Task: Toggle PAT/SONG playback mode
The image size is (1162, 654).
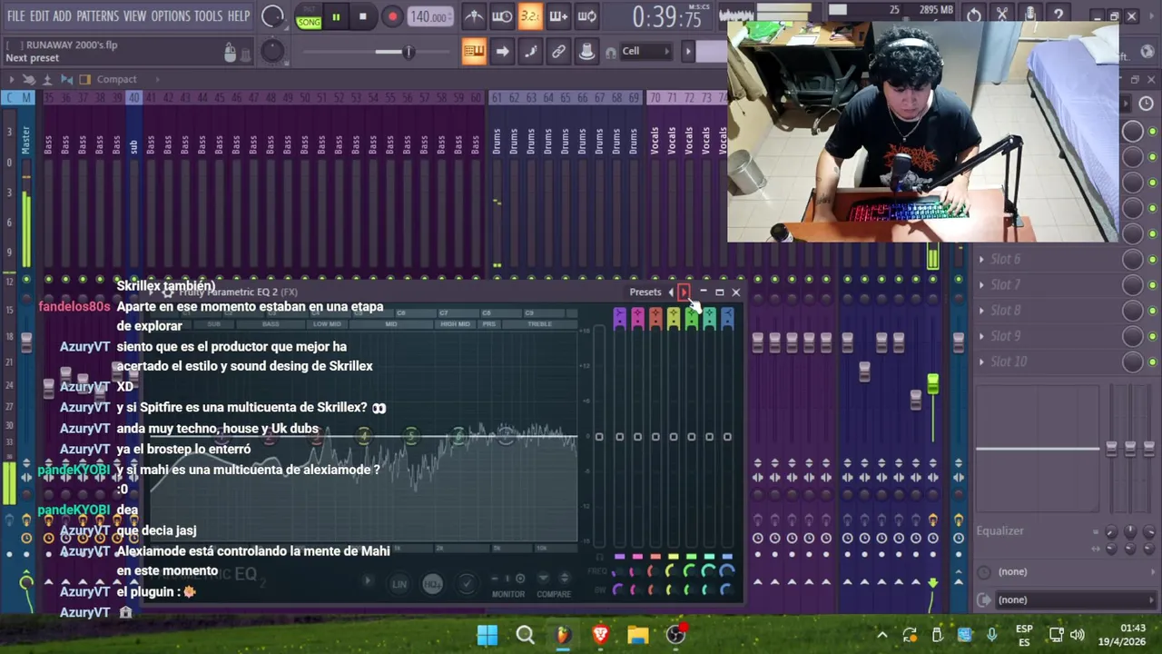Action: [309, 17]
